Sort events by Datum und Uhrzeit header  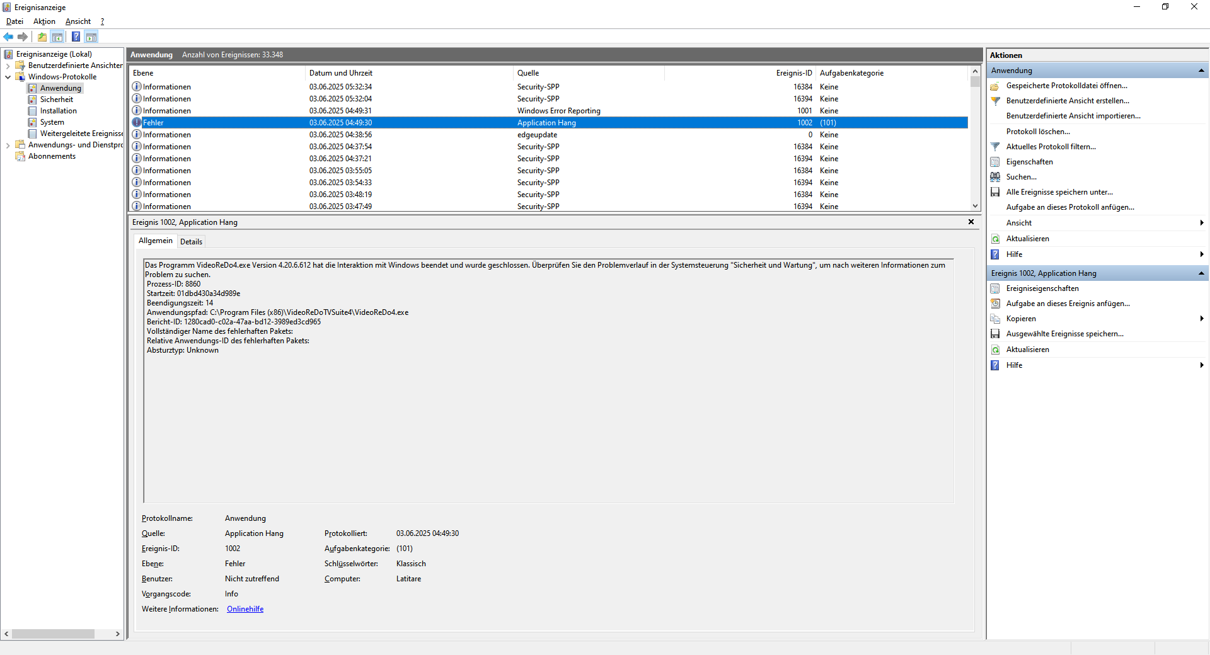(x=410, y=73)
